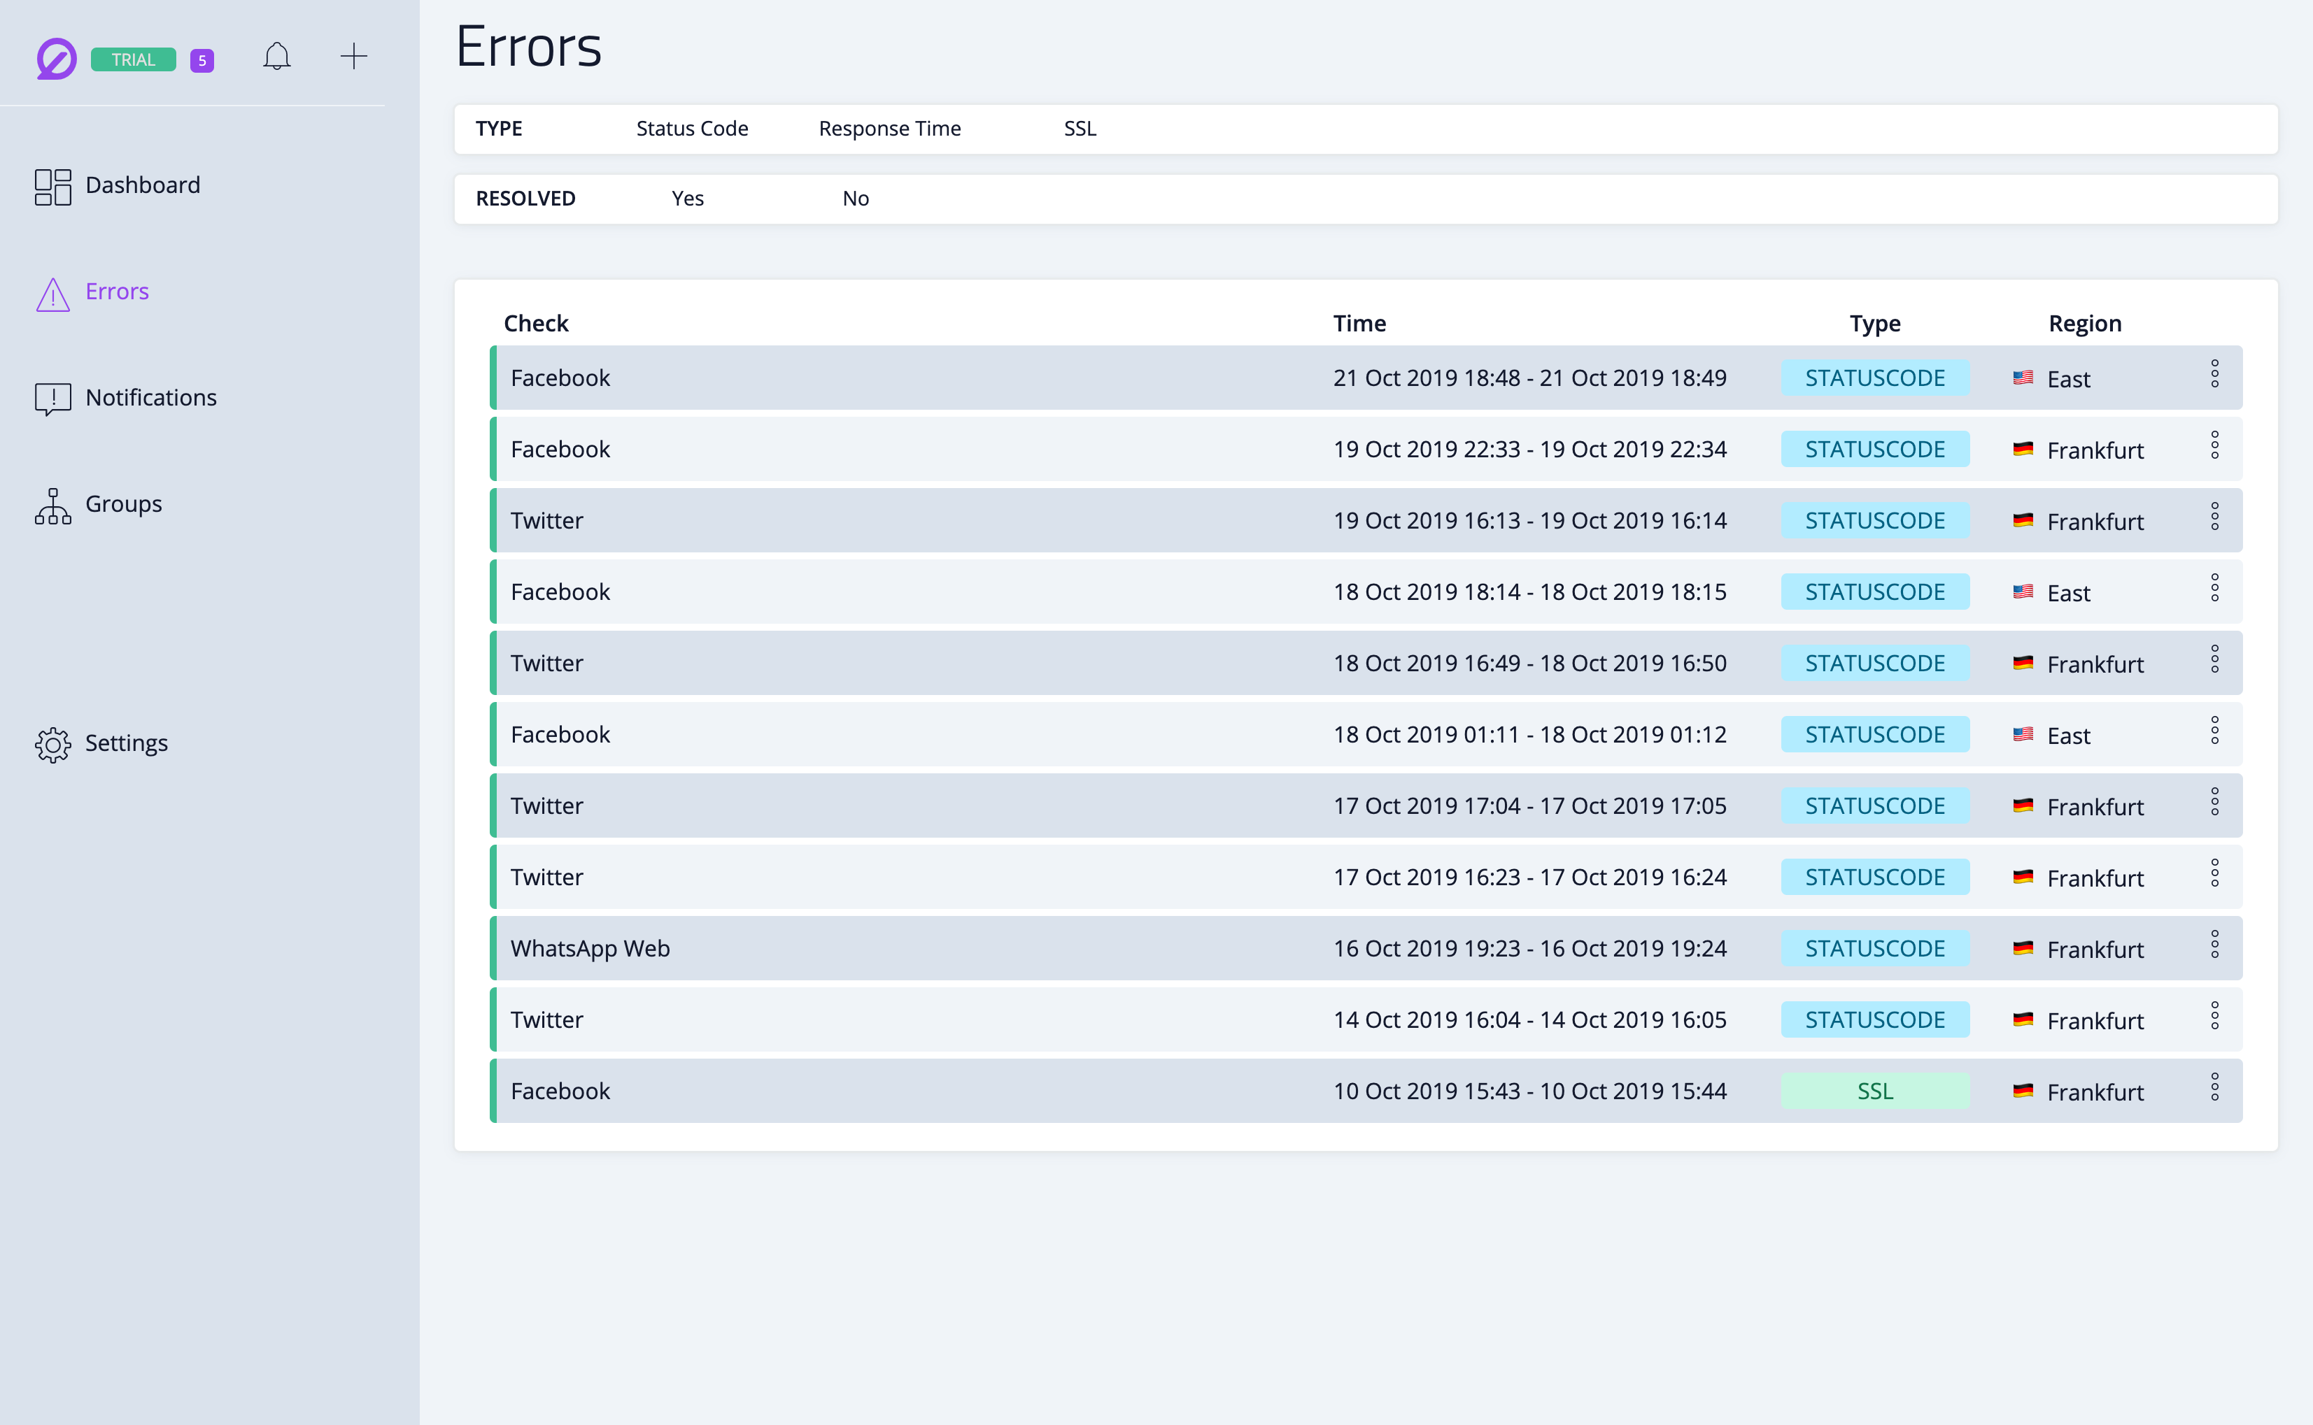Click the Notifications speech bubble icon

click(52, 399)
